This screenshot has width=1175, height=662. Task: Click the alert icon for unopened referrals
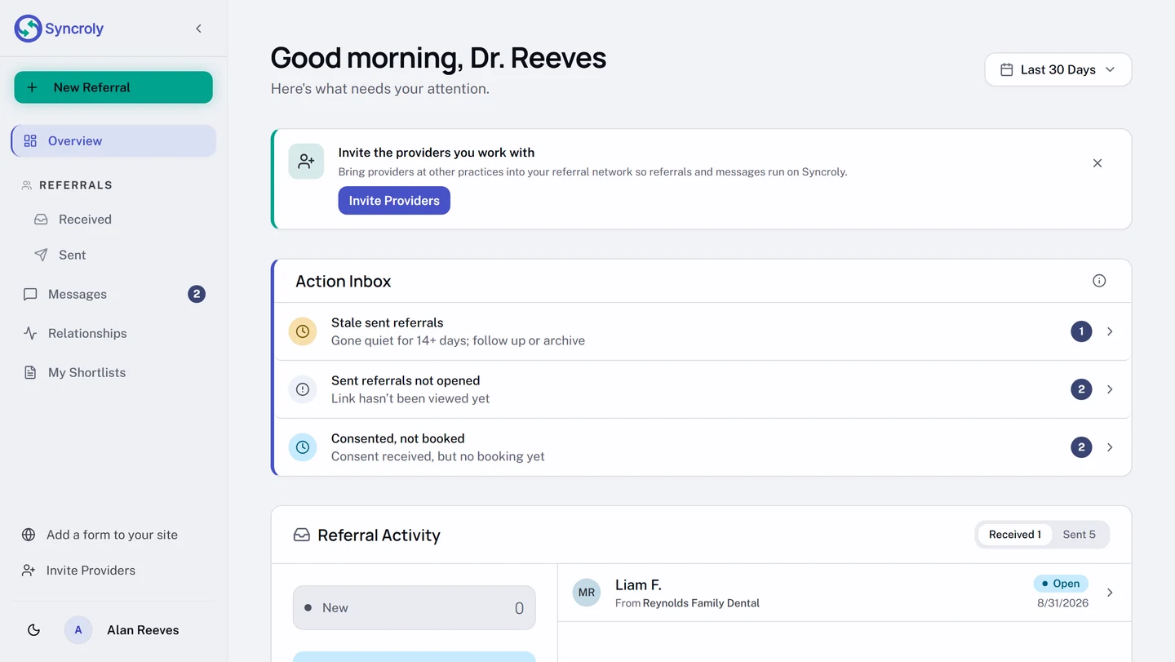pyautogui.click(x=303, y=389)
